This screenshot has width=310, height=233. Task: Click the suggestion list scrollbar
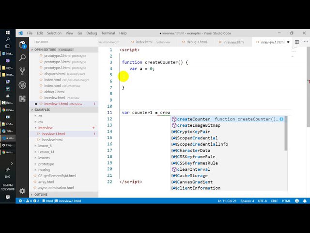pos(286,133)
